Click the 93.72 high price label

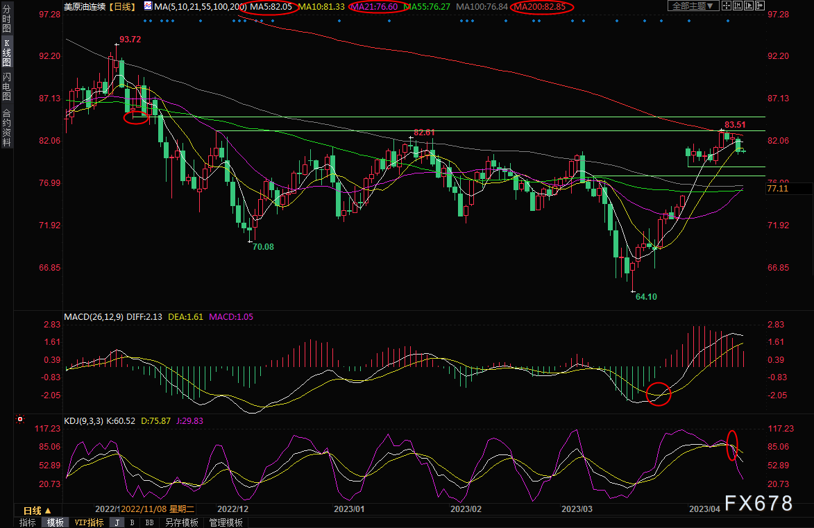tap(130, 40)
